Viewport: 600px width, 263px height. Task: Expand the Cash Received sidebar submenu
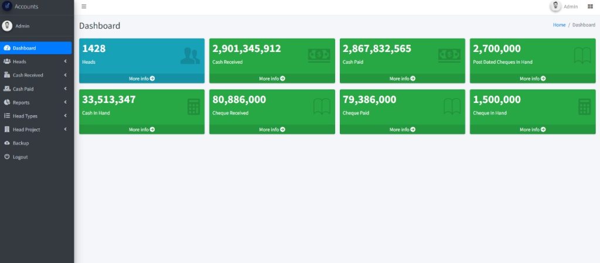[x=65, y=75]
